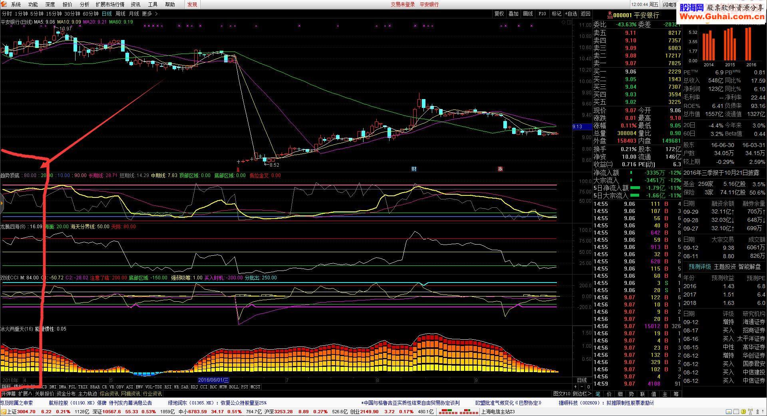The width and height of the screenshot is (767, 416).
Task: Click the 闪电手 button at the top of the window
Action: [x=670, y=4]
